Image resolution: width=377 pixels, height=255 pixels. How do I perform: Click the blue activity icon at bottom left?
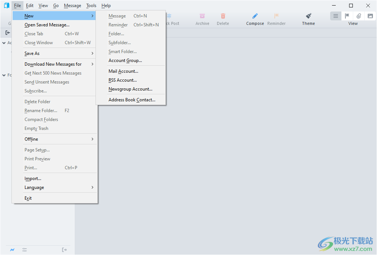click(12, 250)
